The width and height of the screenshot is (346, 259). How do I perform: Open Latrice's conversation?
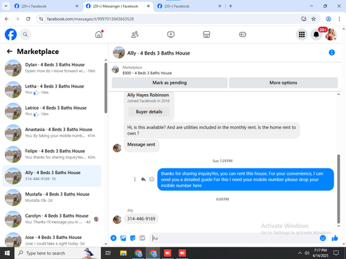coord(52,111)
